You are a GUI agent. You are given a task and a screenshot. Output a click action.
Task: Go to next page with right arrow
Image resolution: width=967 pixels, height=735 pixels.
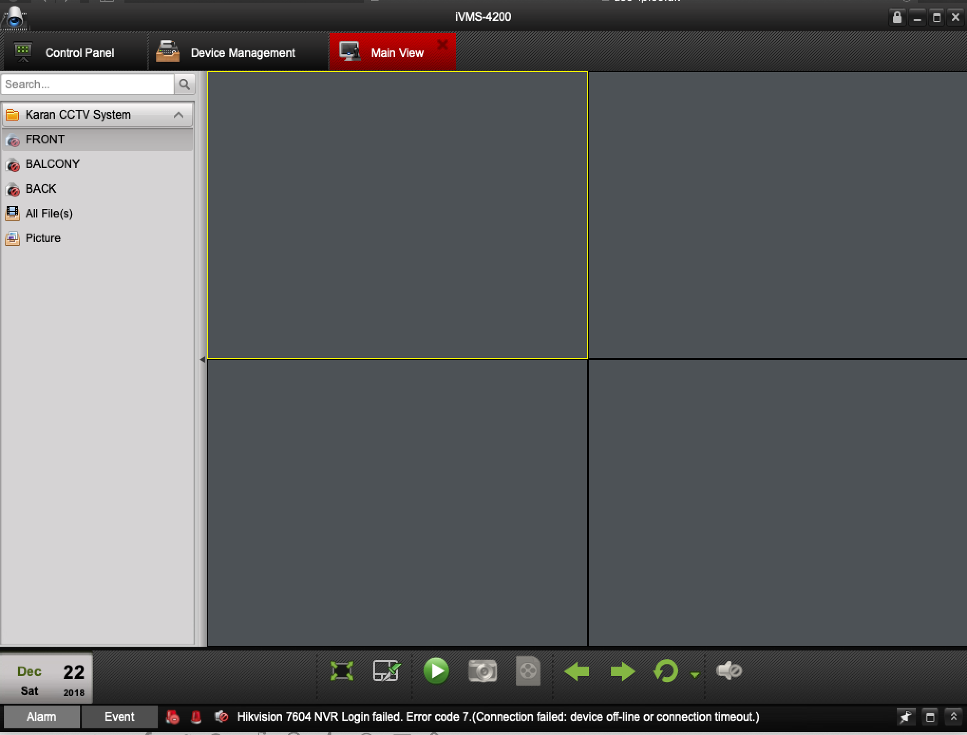[x=622, y=671]
